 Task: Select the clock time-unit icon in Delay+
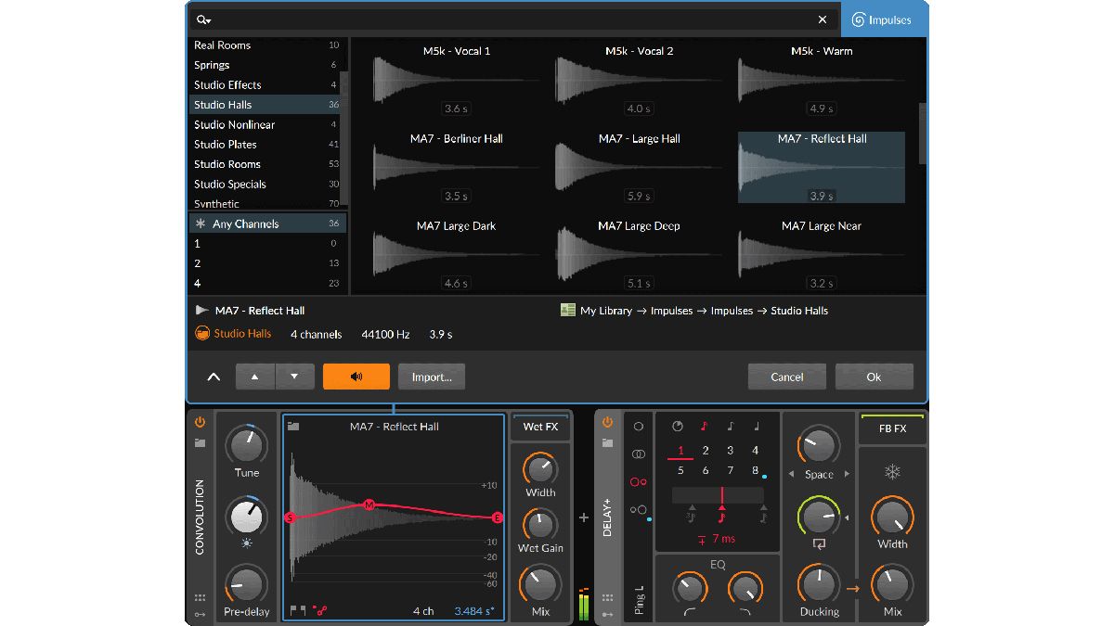pos(678,427)
